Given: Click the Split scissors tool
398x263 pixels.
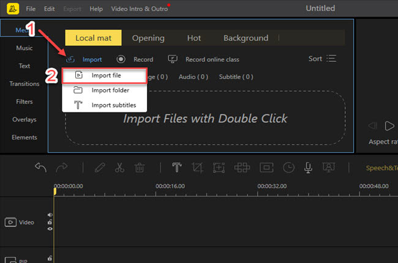Looking at the screenshot, I should (x=119, y=168).
